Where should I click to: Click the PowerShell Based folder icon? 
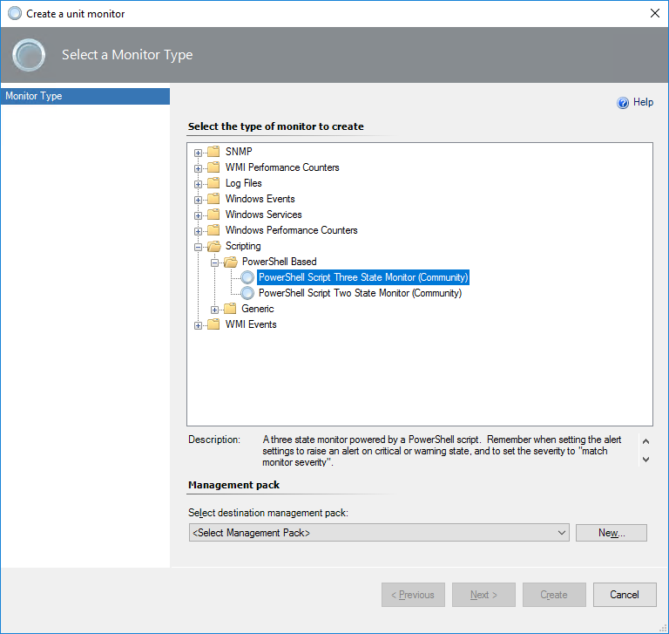pos(230,262)
